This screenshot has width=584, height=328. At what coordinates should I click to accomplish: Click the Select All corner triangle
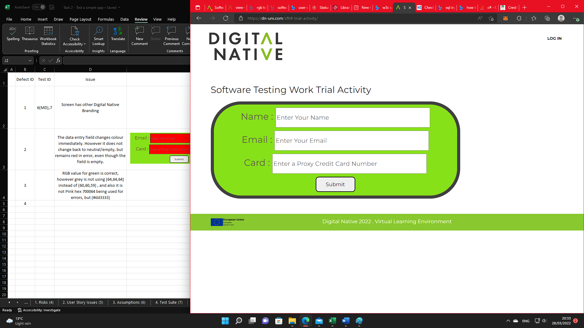[x=5, y=70]
